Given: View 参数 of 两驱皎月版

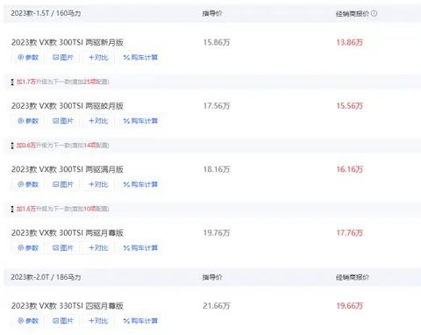Looking at the screenshot, I should (x=28, y=121).
